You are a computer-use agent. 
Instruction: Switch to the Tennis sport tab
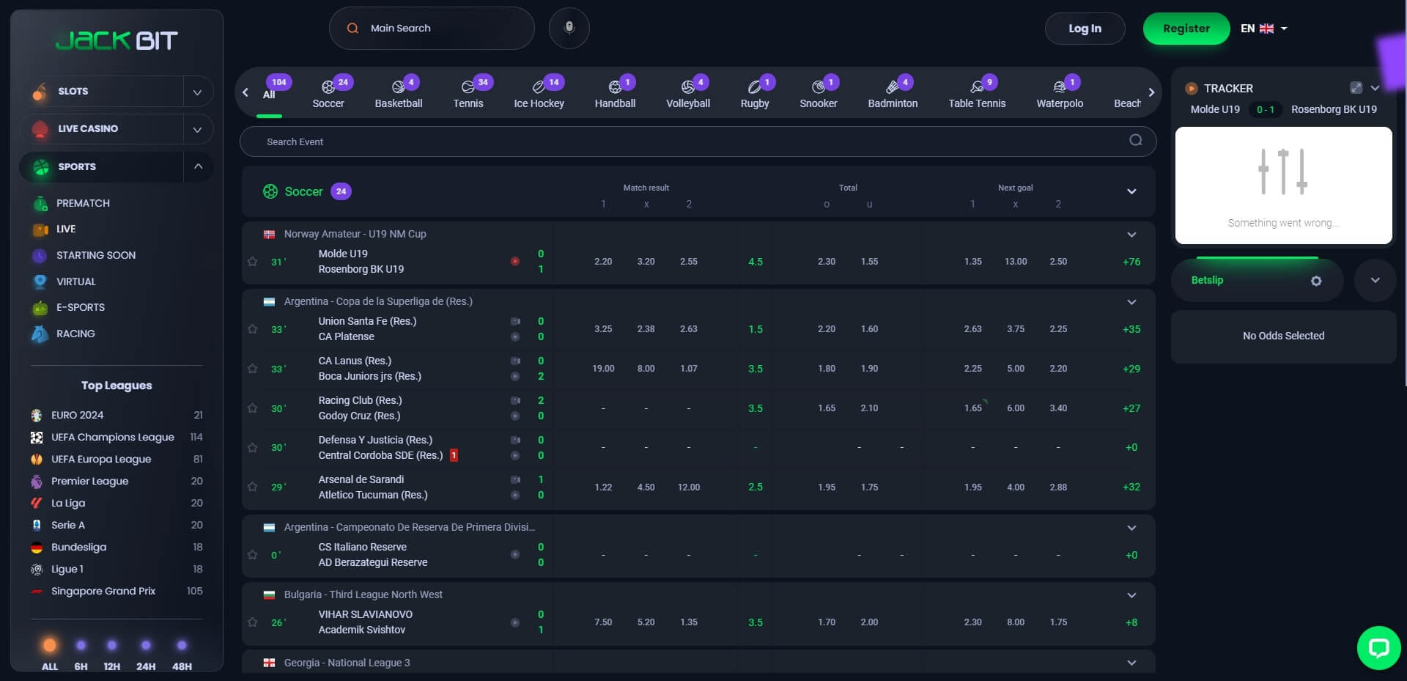468,93
